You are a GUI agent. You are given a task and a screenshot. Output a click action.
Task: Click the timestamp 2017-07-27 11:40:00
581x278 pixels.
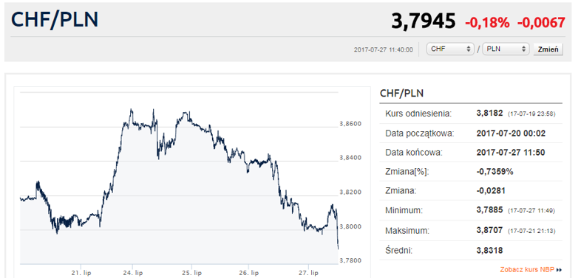click(x=383, y=49)
